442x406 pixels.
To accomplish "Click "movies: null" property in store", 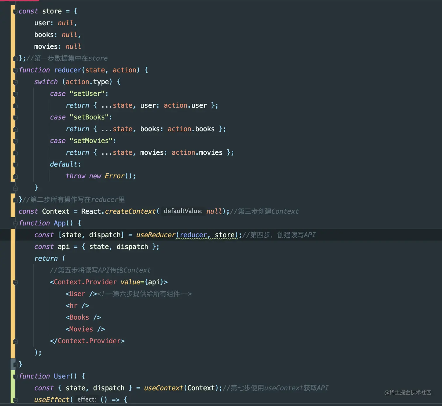I will point(58,46).
